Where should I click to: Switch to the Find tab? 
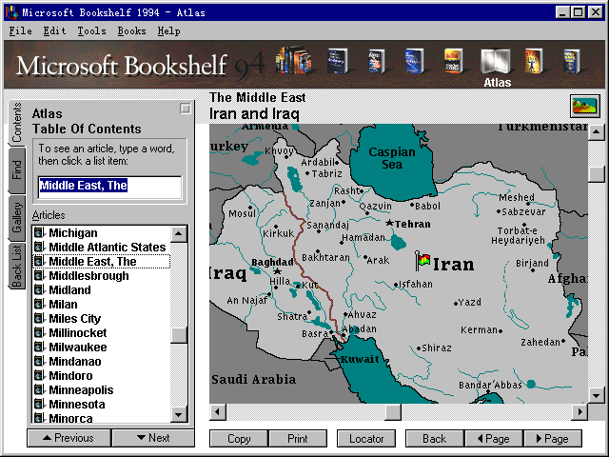coord(17,169)
